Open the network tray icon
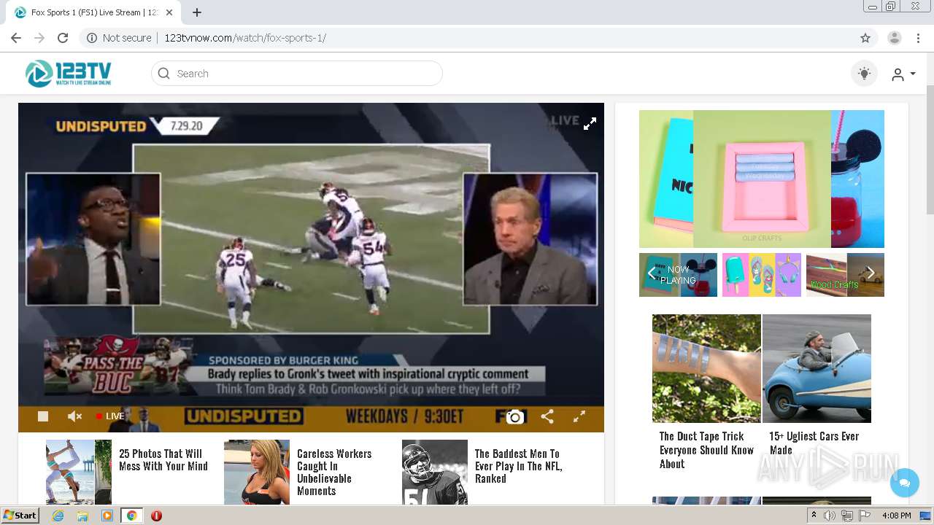Screen dimensions: 934x525 [847, 516]
